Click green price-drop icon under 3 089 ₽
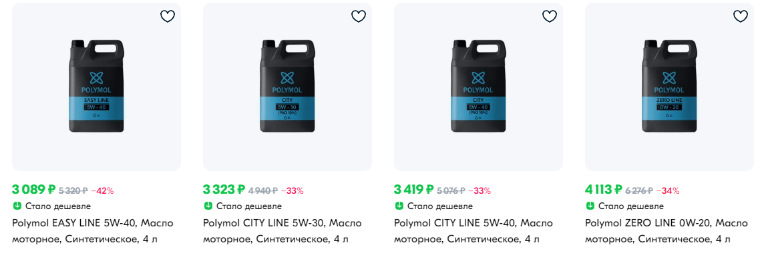The height and width of the screenshot is (255, 760). tap(17, 206)
